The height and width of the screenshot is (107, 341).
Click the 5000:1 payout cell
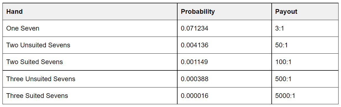[305, 96]
